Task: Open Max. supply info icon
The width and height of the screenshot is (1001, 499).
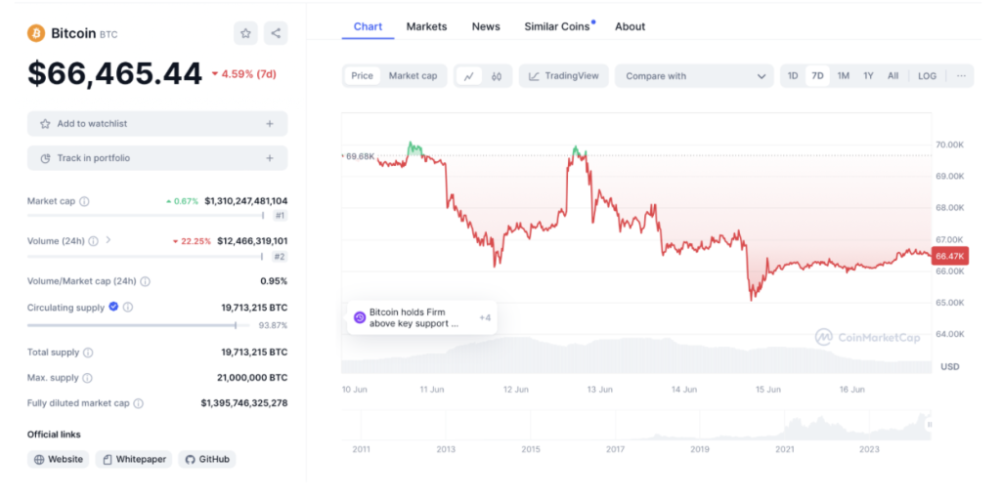Action: 87,378
